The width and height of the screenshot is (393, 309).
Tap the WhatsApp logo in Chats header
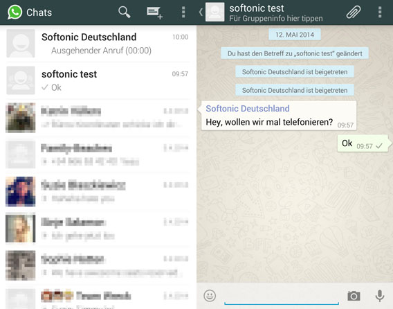coord(15,12)
